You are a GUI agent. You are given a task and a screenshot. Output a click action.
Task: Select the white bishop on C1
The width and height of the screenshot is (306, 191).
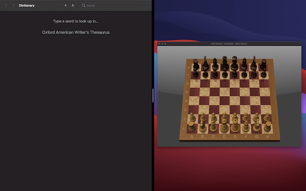point(213,126)
